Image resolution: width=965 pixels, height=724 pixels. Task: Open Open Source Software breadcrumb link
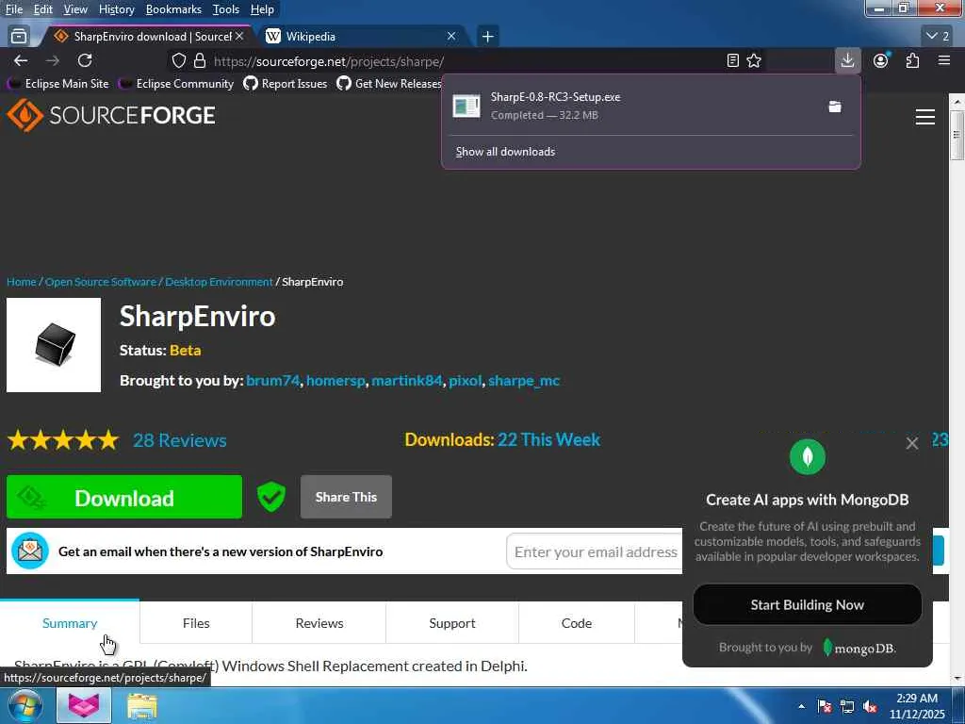point(100,281)
